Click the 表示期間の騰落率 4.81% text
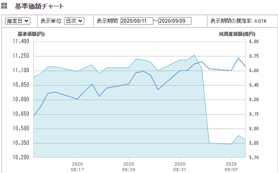278x173 pixels. [x=239, y=21]
